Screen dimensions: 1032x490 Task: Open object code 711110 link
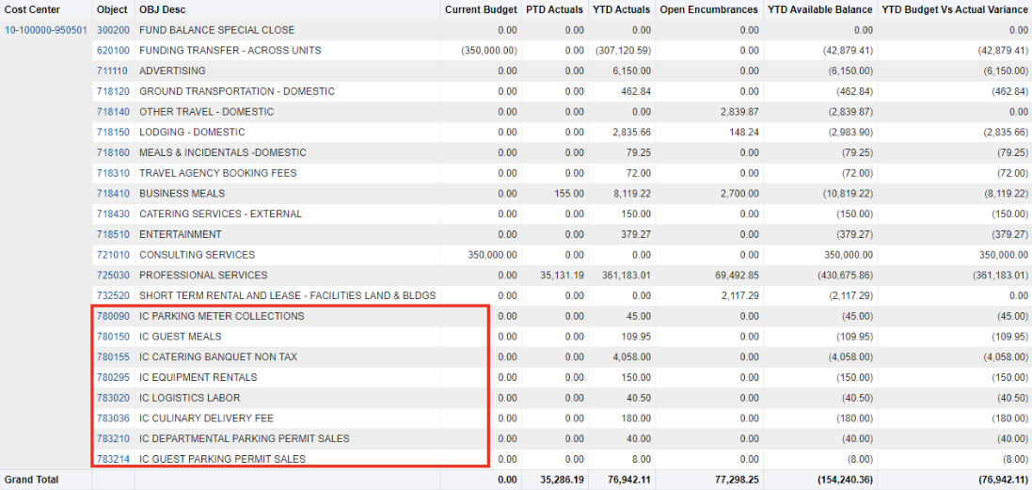(x=113, y=71)
